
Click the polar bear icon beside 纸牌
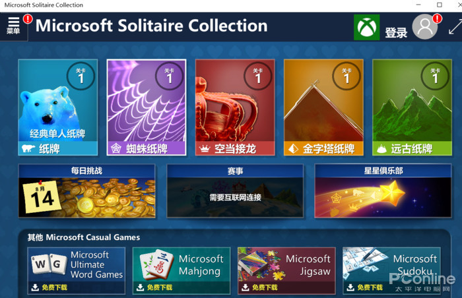tap(28, 148)
